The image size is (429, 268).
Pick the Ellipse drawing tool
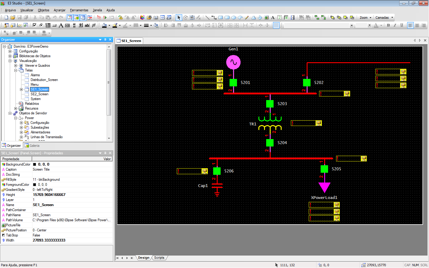coord(234,18)
